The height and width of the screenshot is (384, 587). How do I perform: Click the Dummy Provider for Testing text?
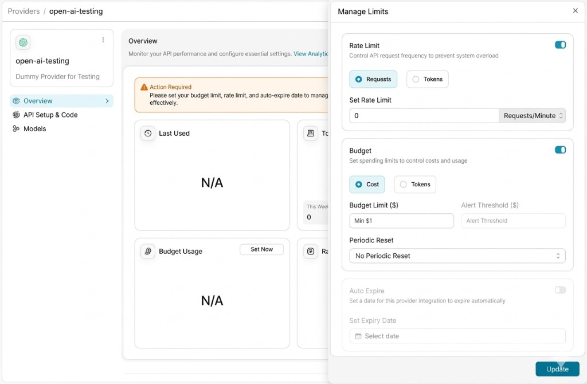(x=58, y=76)
